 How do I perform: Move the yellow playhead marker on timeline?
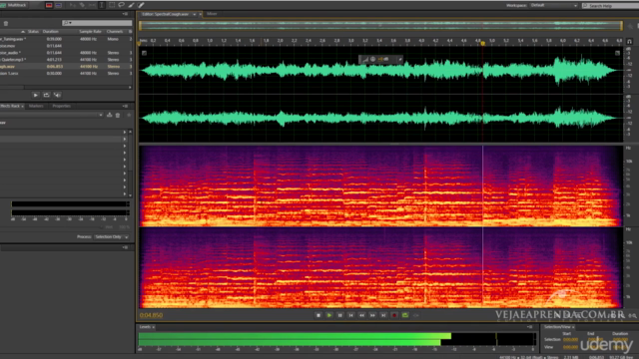pyautogui.click(x=483, y=43)
